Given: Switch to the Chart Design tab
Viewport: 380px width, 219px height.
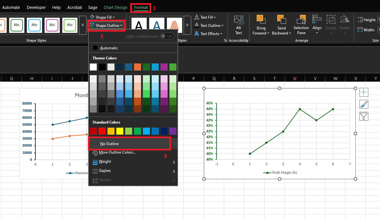Looking at the screenshot, I should tap(115, 7).
